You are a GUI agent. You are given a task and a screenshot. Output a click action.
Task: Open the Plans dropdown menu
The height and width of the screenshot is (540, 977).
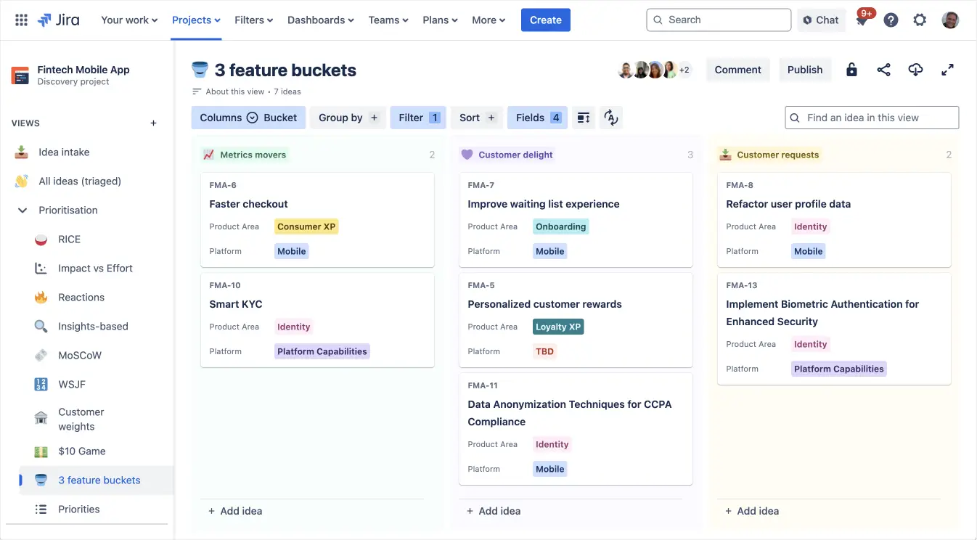441,20
